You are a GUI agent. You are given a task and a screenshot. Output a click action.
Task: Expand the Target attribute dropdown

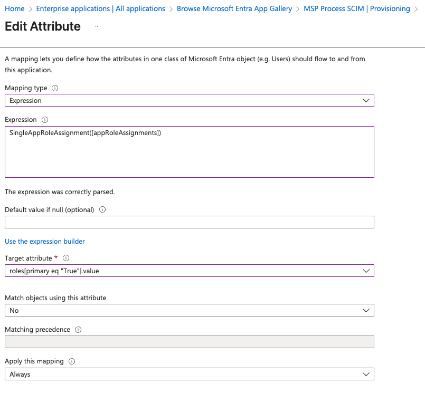click(x=189, y=271)
